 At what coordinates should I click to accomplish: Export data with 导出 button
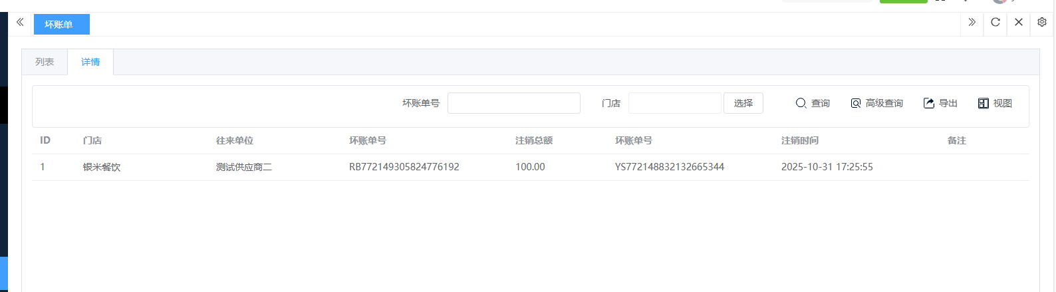940,103
